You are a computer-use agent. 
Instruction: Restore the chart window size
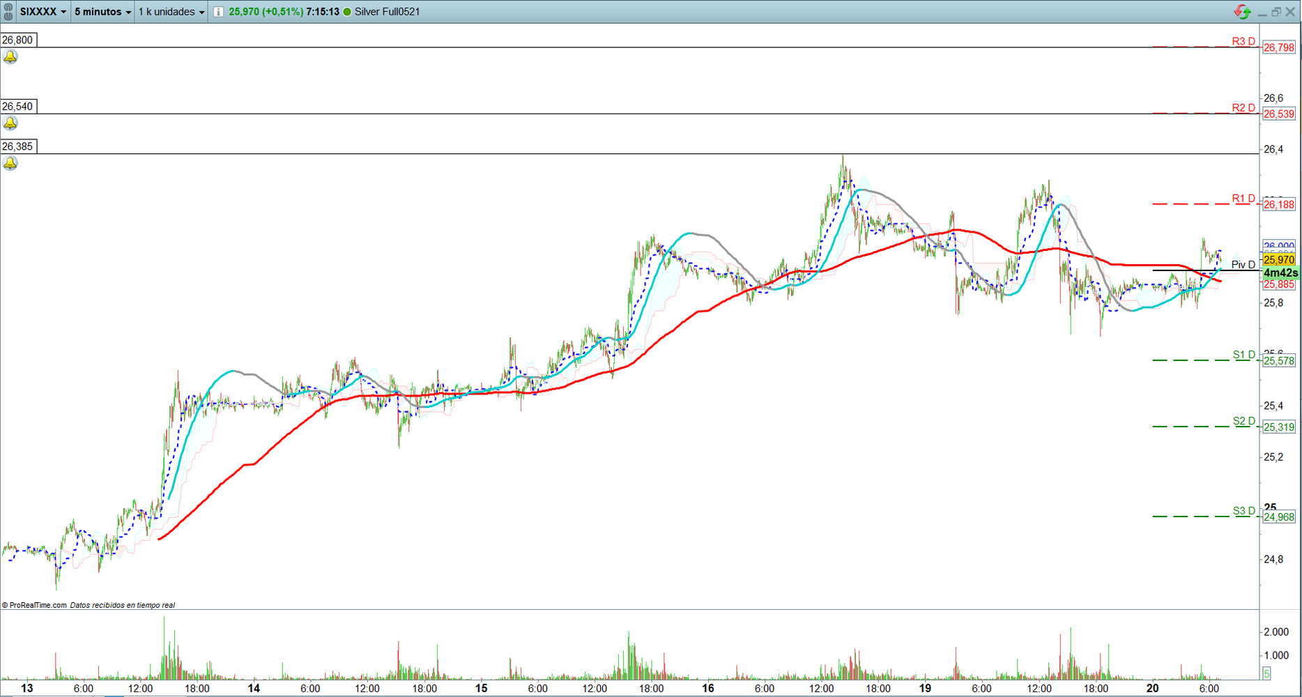click(1276, 12)
